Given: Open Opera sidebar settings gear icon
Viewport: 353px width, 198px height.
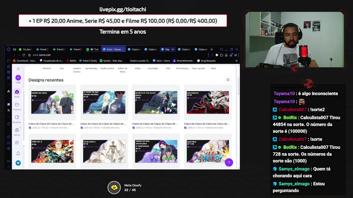Looking at the screenshot, I should [x=9, y=148].
